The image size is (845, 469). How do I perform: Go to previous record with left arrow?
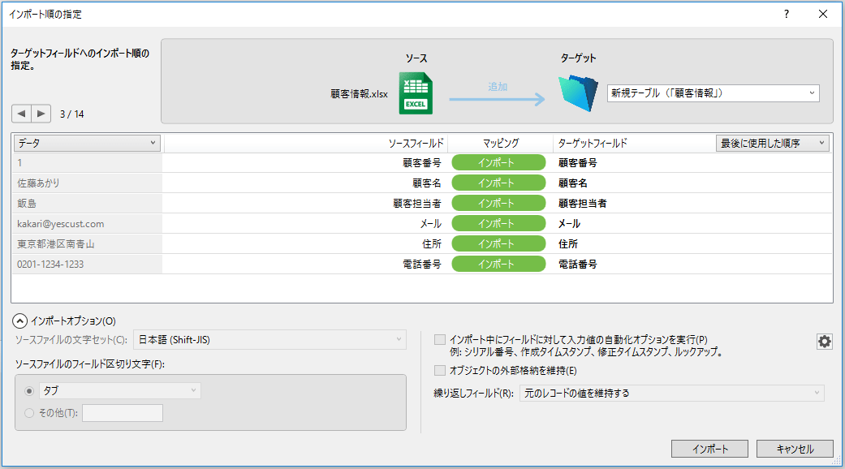(x=22, y=114)
